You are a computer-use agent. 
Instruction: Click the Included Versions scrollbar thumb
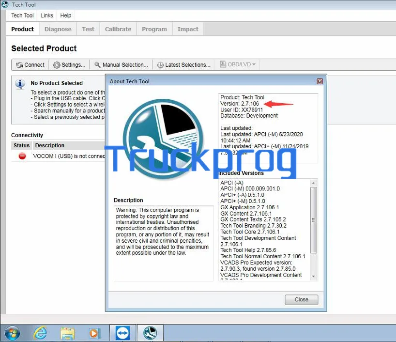click(x=313, y=220)
